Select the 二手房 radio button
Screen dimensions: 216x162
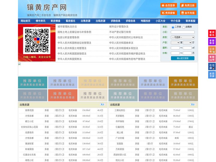[x=173, y=27]
